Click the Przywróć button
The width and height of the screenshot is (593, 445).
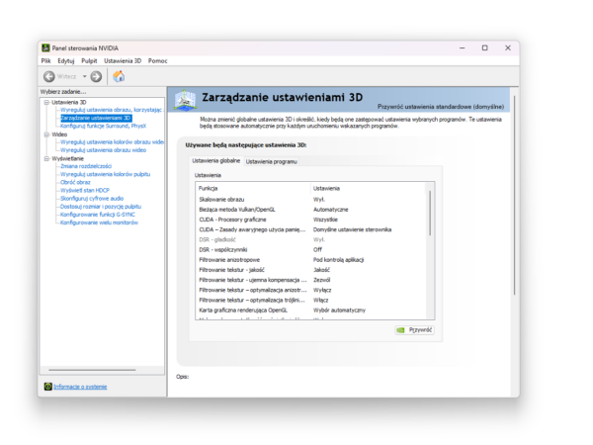[x=414, y=330]
